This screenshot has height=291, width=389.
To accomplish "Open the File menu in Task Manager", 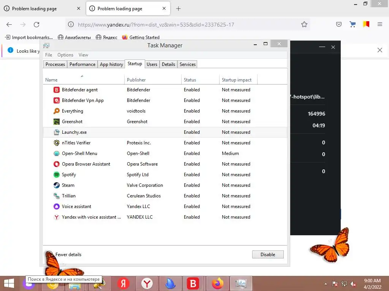I will pyautogui.click(x=49, y=55).
